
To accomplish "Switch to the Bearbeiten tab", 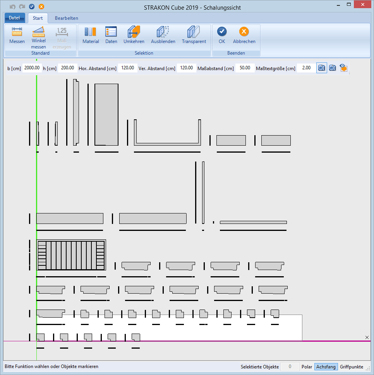I will click(66, 18).
